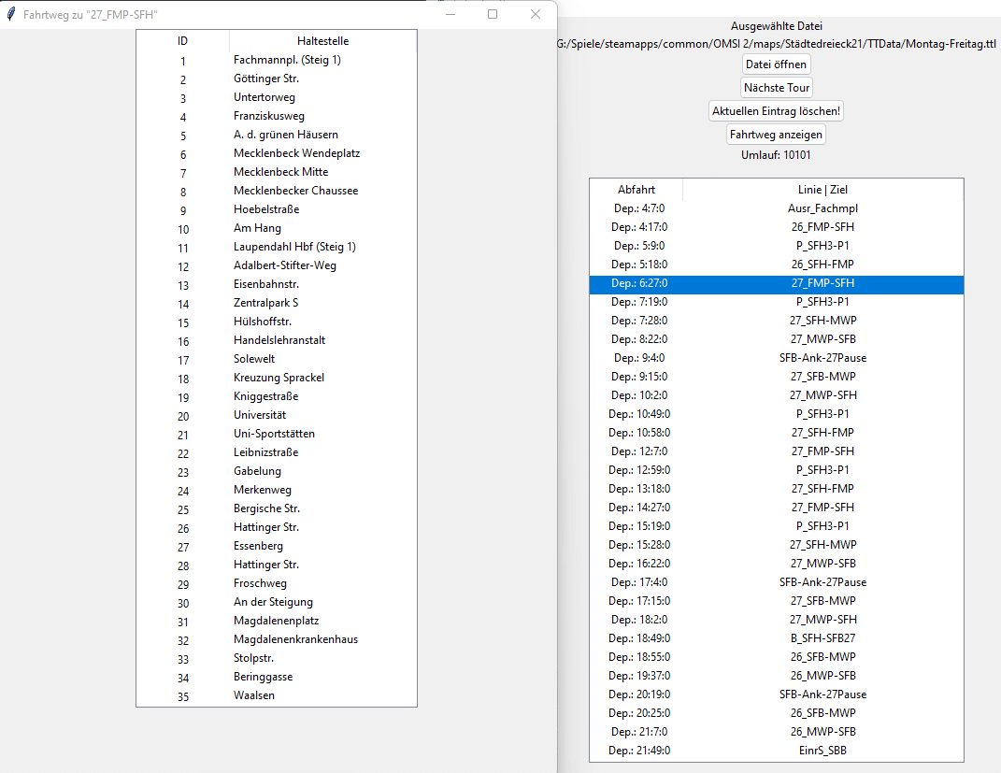Show the route via "Fahrtweg anzeigen"
This screenshot has height=773, width=1001.
point(776,135)
